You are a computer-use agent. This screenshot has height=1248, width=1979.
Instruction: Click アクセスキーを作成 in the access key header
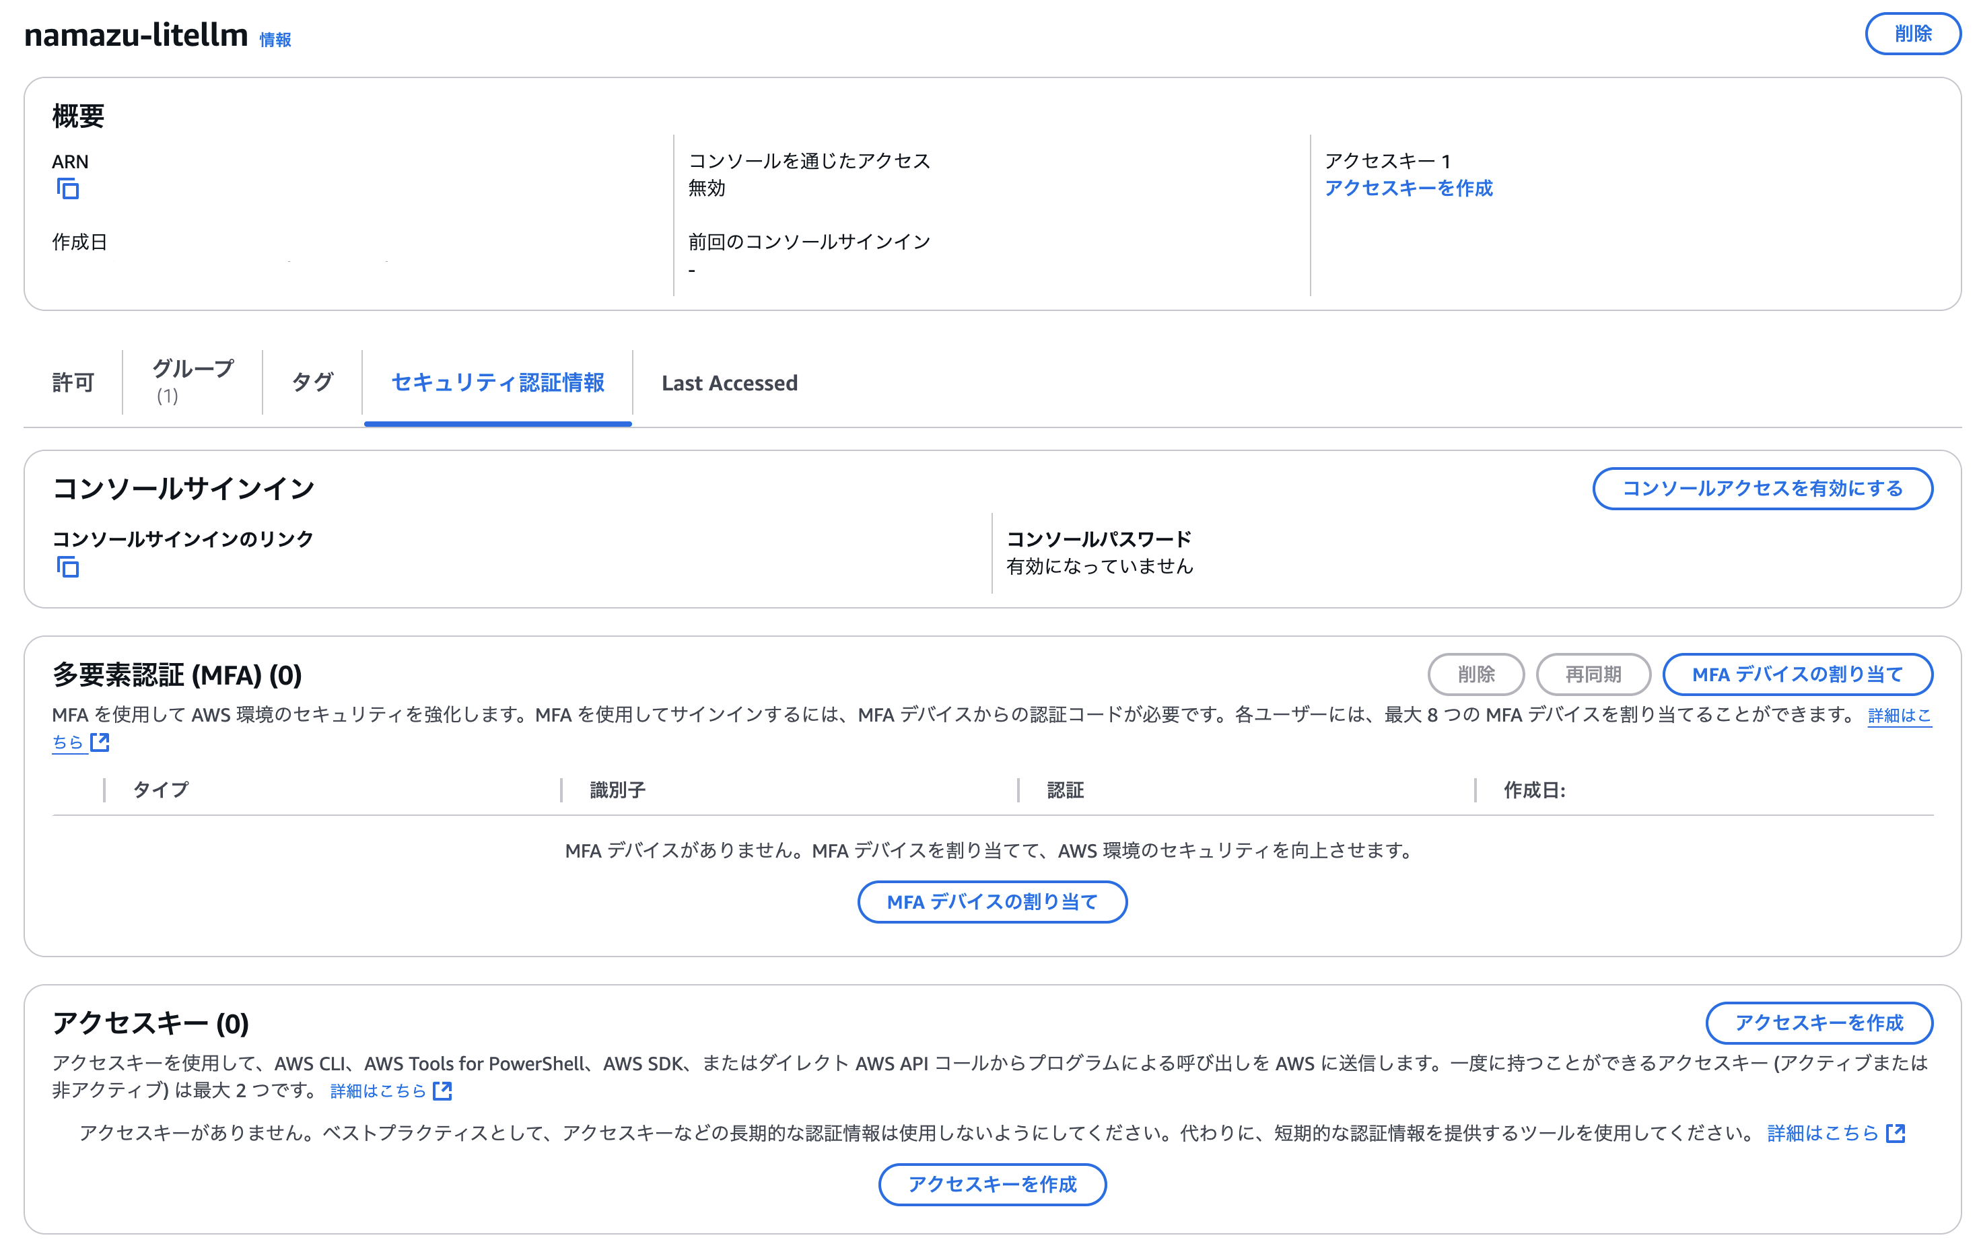tap(1819, 1023)
